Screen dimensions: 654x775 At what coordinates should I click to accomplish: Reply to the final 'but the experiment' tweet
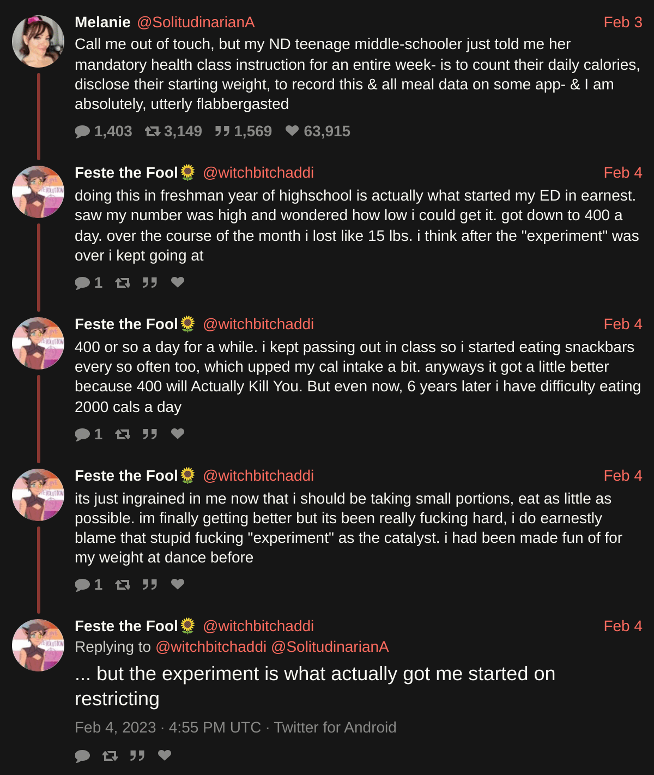pos(83,755)
